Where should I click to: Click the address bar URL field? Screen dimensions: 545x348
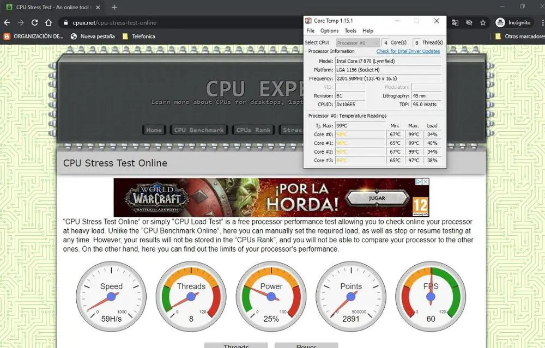click(181, 22)
